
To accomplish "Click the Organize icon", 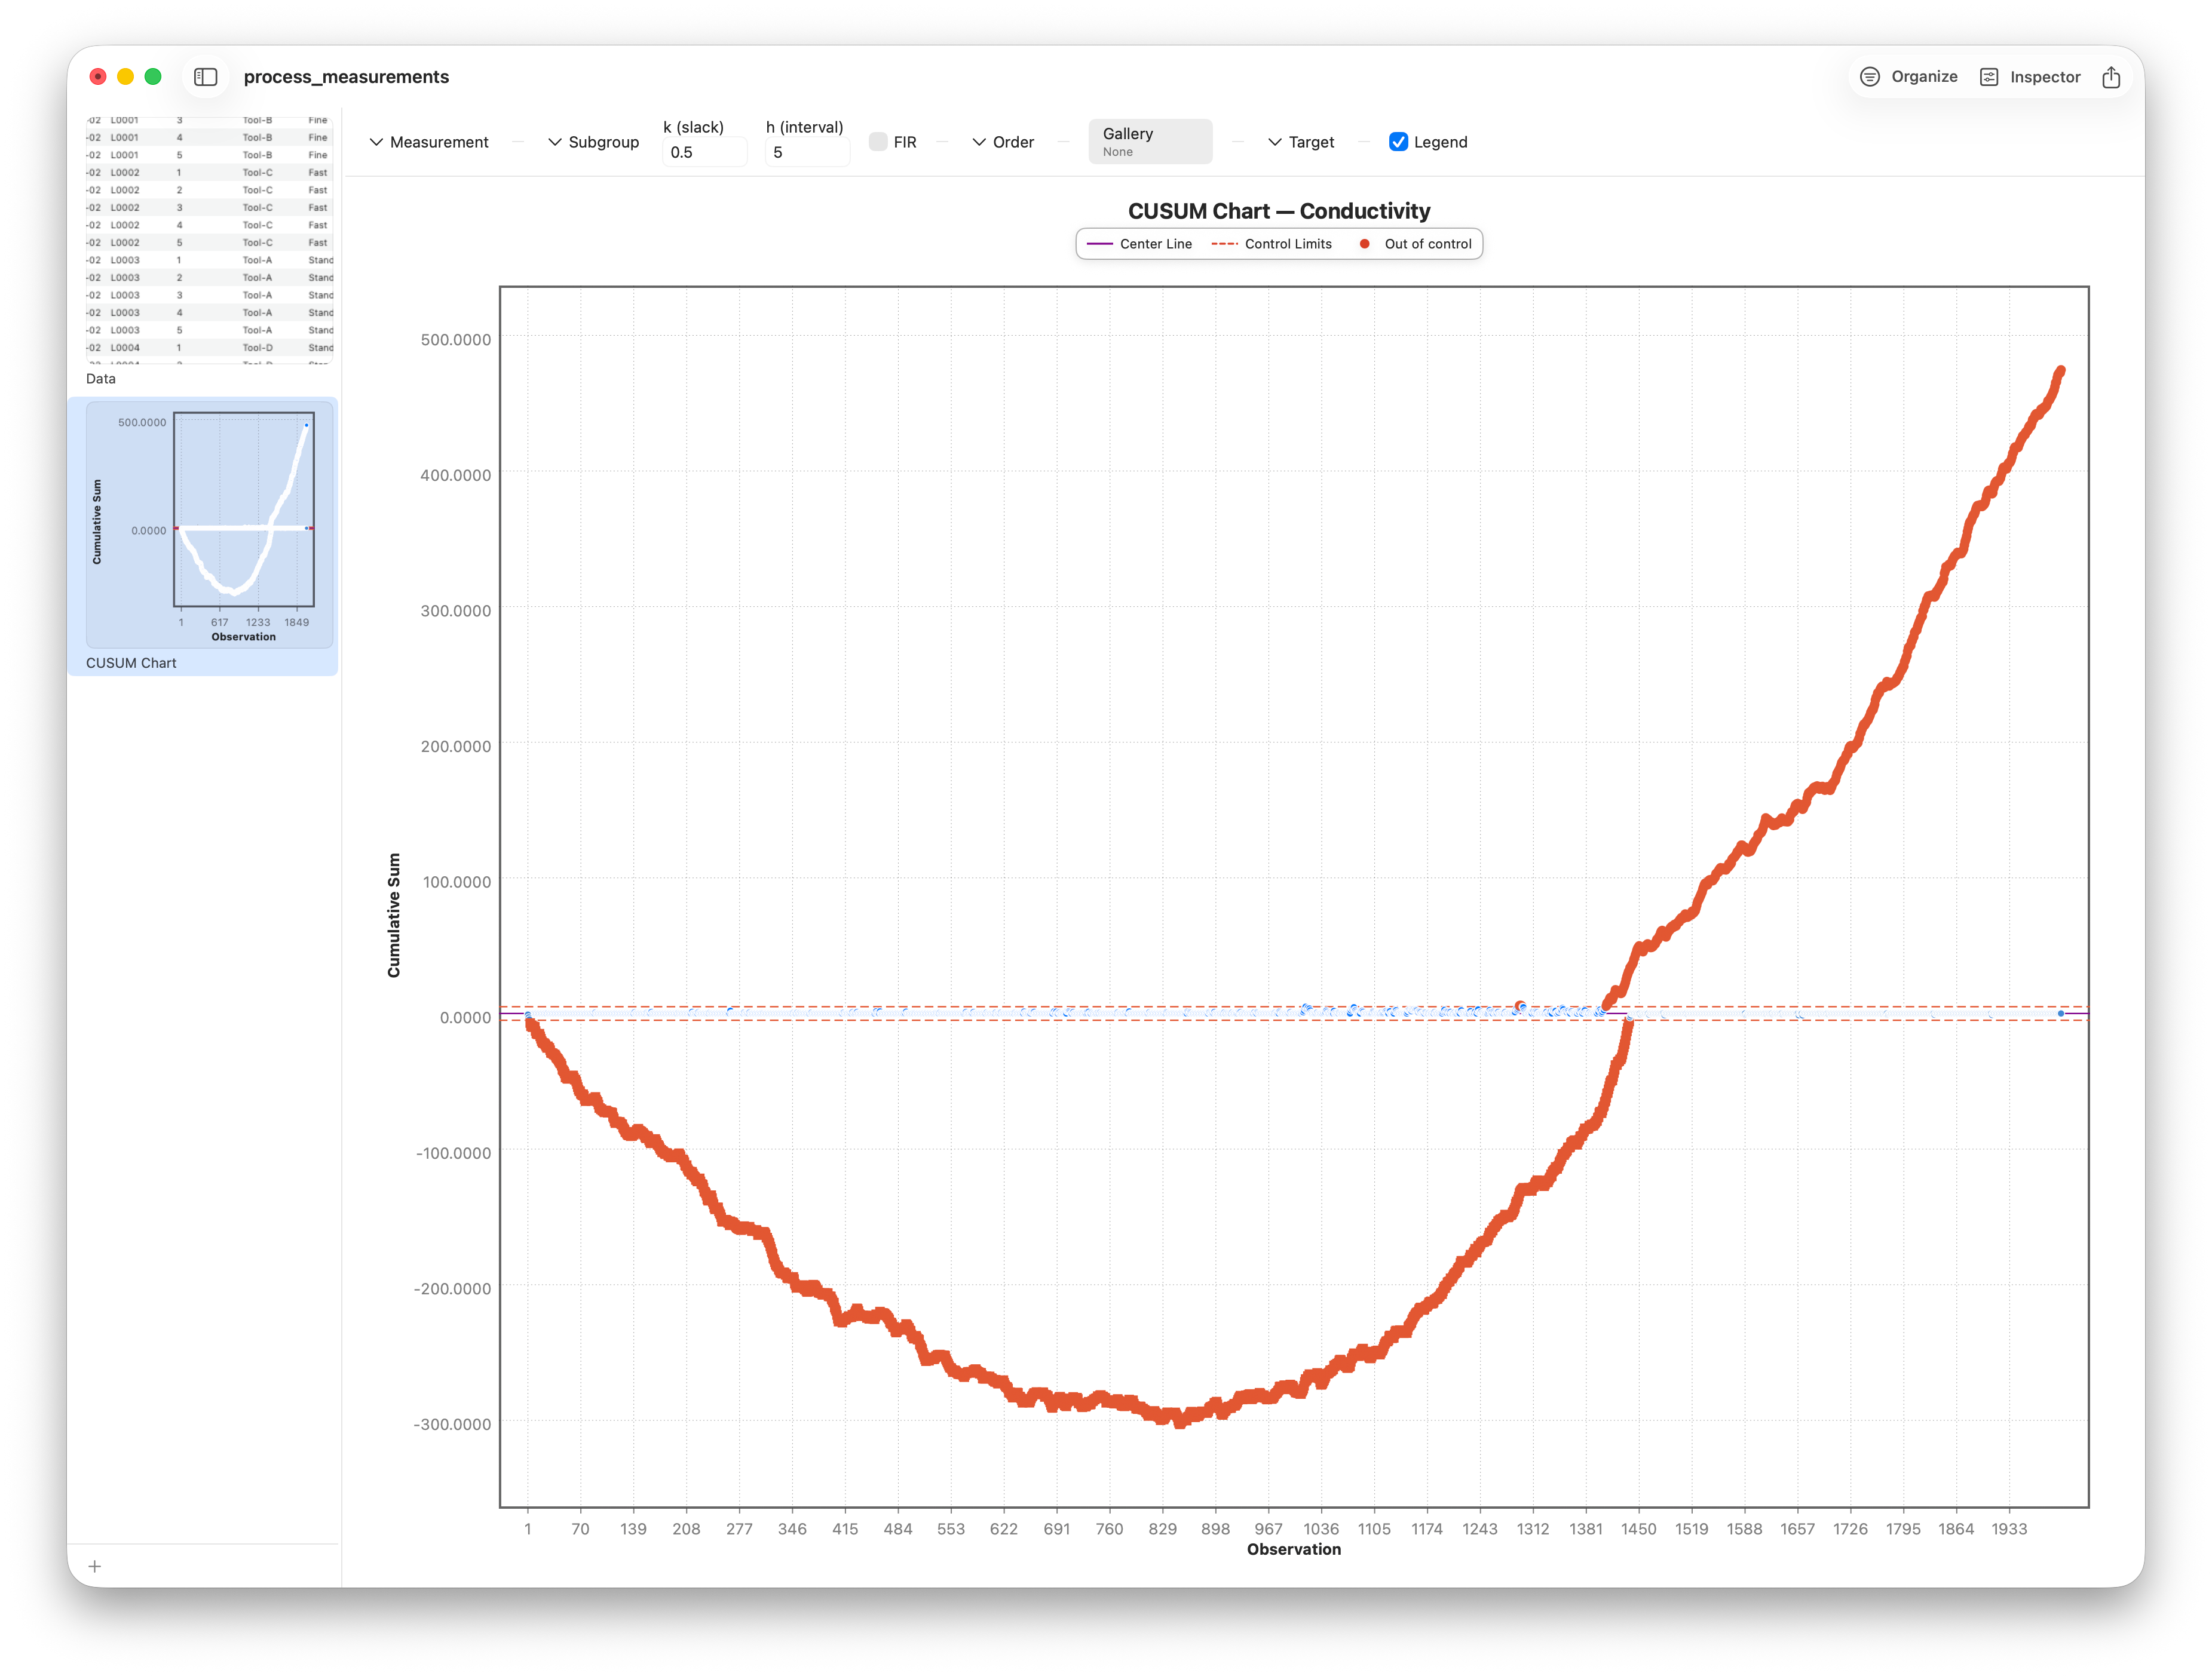I will coord(1869,77).
